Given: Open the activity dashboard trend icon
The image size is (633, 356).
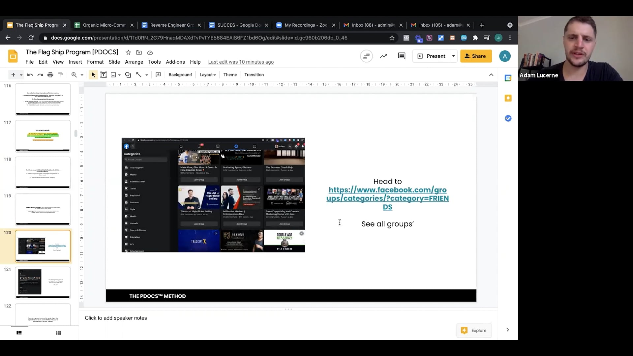Looking at the screenshot, I should pos(383,56).
